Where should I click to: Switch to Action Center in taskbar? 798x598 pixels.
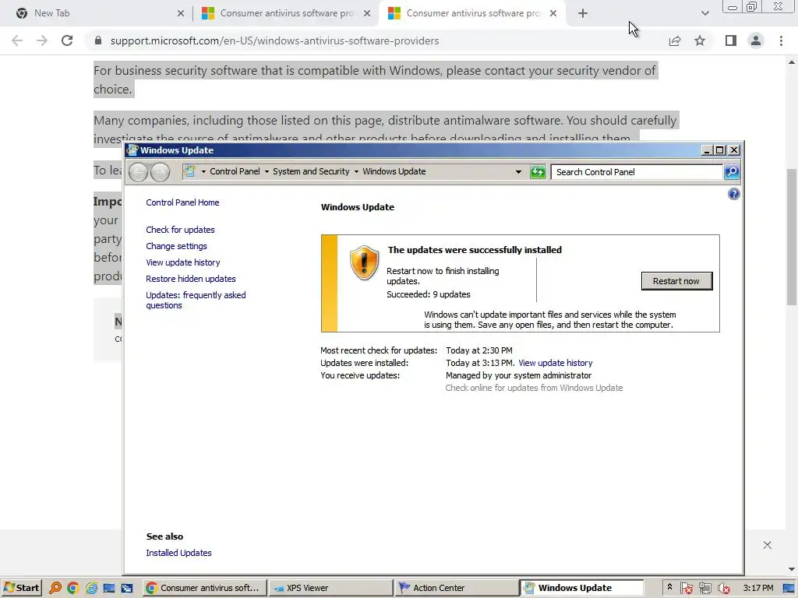click(x=457, y=588)
